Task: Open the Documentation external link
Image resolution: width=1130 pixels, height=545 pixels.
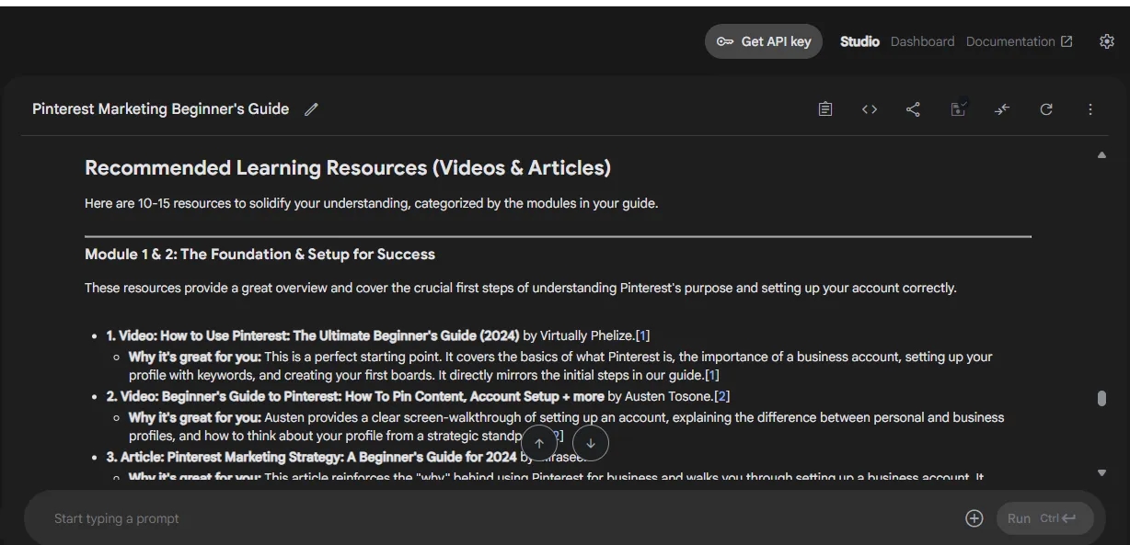Action: pos(1020,41)
